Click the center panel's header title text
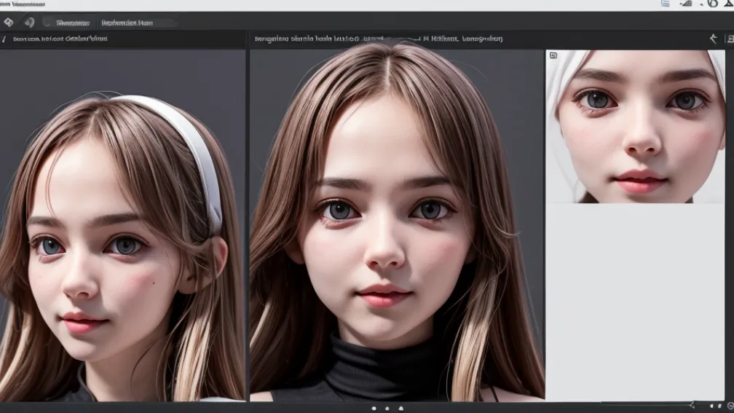 click(378, 39)
